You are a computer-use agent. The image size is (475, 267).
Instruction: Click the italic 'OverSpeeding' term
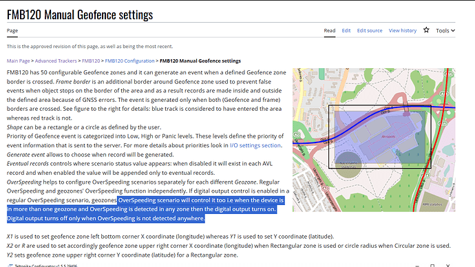(24, 182)
